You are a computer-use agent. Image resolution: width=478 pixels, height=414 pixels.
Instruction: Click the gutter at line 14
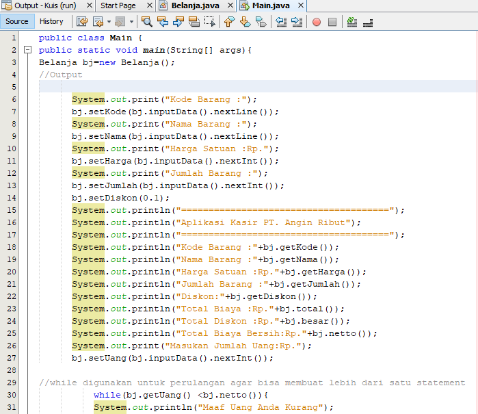point(12,198)
